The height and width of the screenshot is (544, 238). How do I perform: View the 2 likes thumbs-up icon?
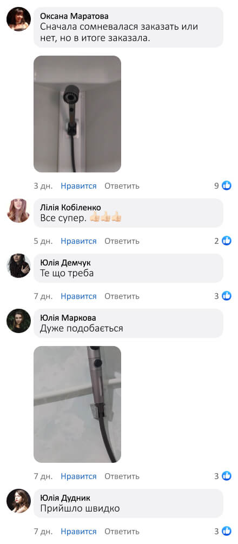pyautogui.click(x=227, y=241)
